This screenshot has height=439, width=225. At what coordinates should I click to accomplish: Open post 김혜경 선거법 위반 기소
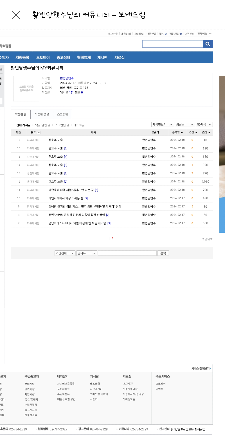(85, 207)
